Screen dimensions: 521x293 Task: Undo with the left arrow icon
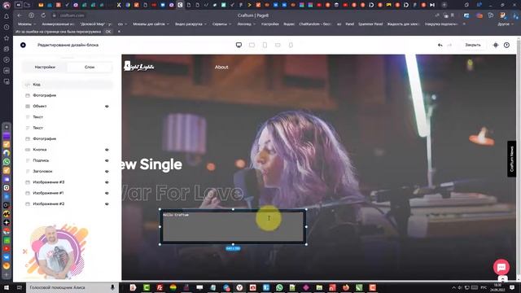[440, 45]
